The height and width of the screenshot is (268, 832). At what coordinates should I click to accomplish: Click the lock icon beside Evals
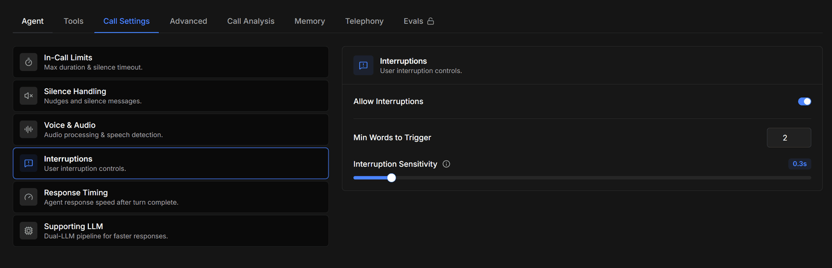(x=431, y=21)
